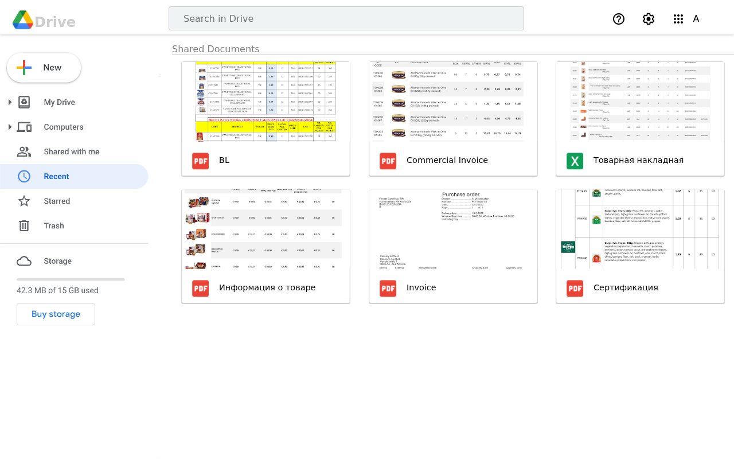Open the Settings gear icon
The width and height of the screenshot is (734, 459).
(x=649, y=19)
